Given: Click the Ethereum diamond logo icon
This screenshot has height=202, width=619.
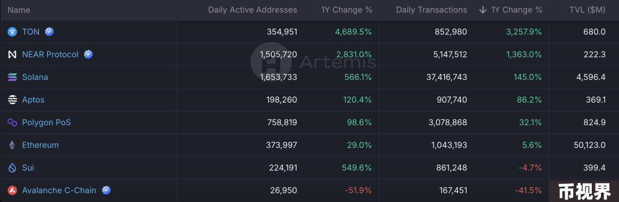Looking at the screenshot, I should coord(12,146).
